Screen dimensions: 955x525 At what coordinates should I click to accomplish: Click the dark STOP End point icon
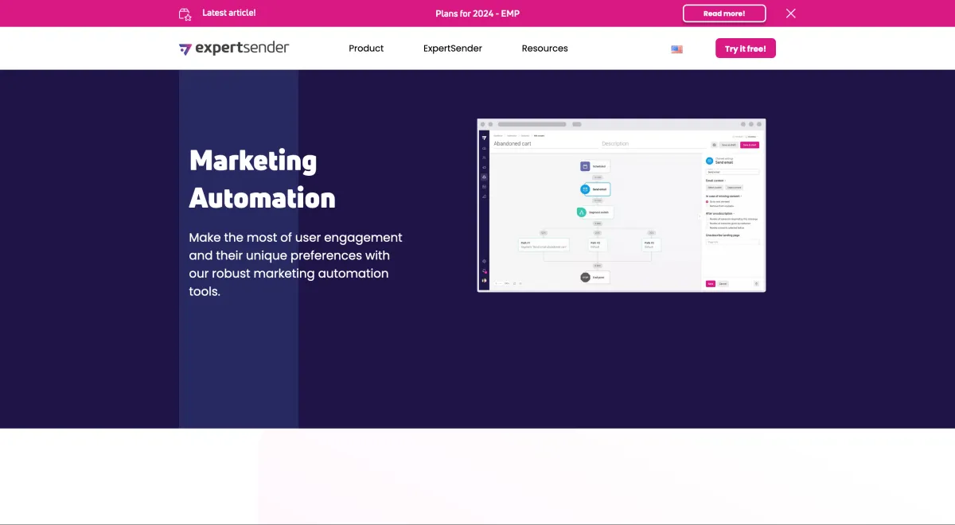coord(585,277)
